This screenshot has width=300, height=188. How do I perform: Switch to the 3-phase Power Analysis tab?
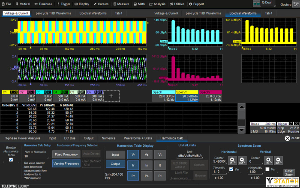coord(22,138)
